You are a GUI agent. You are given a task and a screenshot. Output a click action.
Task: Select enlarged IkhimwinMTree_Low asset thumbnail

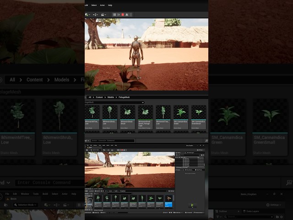(x=92, y=117)
